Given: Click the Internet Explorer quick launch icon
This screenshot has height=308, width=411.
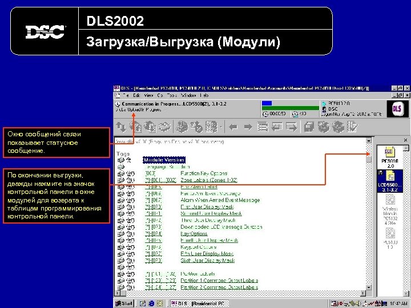Looking at the screenshot, I should point(151,303).
